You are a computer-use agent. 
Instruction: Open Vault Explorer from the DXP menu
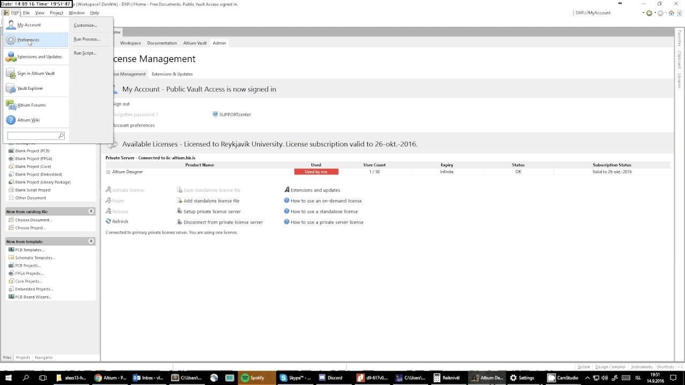point(30,88)
